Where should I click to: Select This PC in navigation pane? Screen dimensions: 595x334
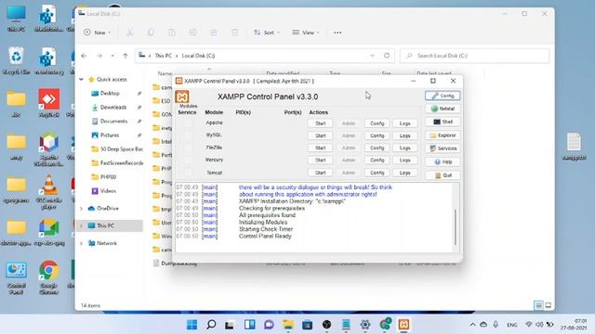point(110,225)
